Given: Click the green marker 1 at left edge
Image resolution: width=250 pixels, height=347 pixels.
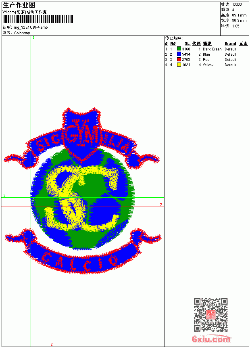Looking at the screenshot, I should click(4, 196).
